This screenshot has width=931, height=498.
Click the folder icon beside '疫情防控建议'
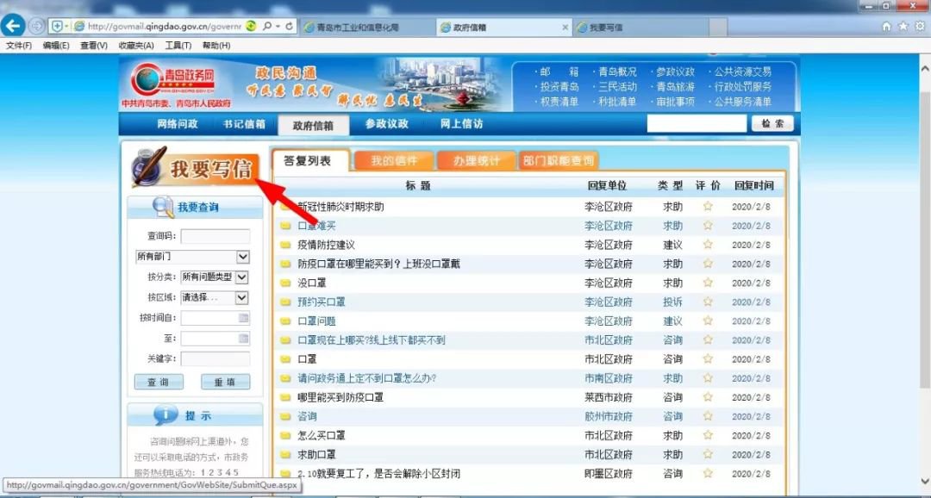tap(285, 246)
